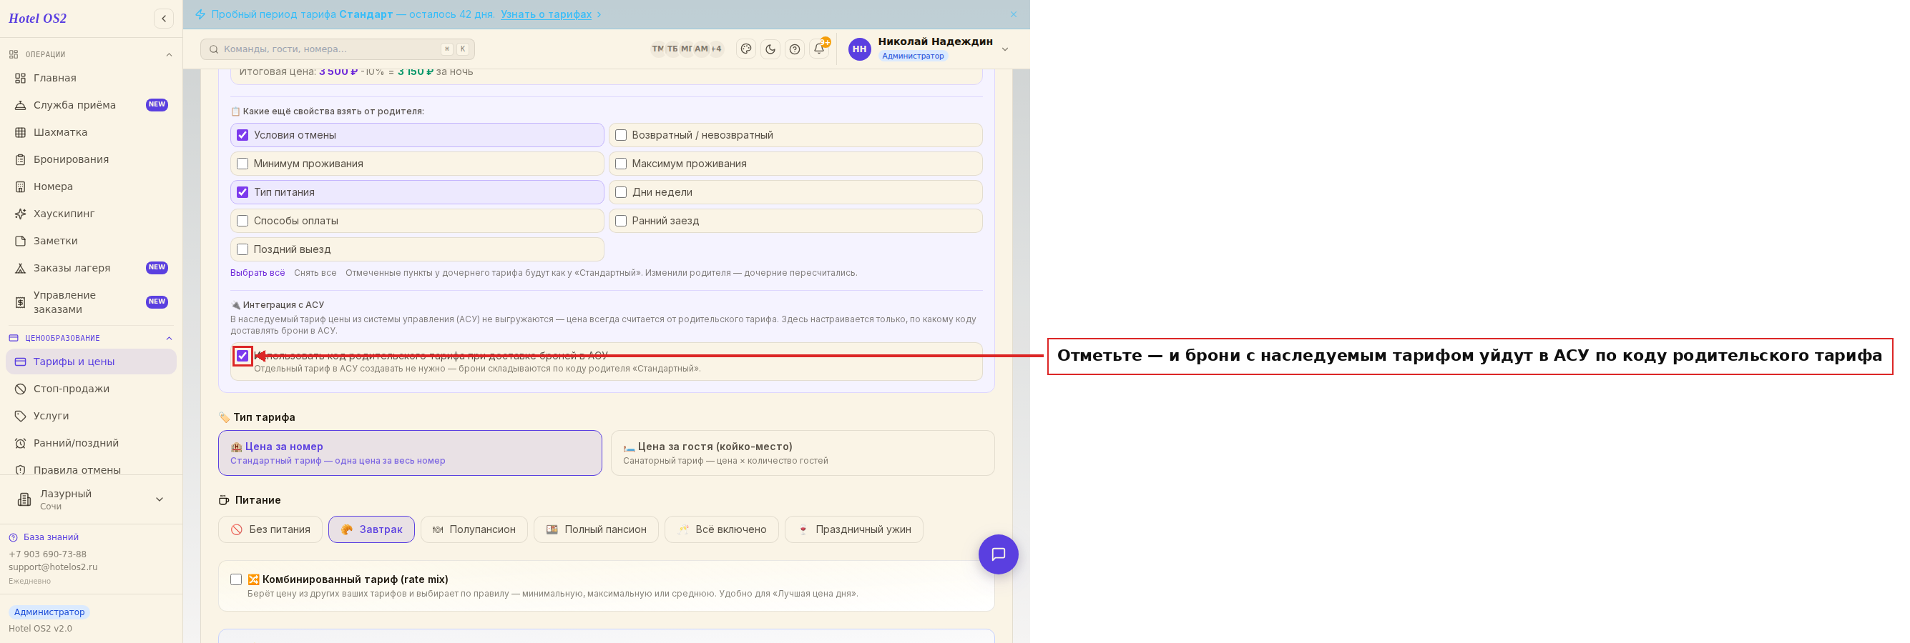Click the Услуги tag icon
The image size is (1910, 643).
[21, 417]
